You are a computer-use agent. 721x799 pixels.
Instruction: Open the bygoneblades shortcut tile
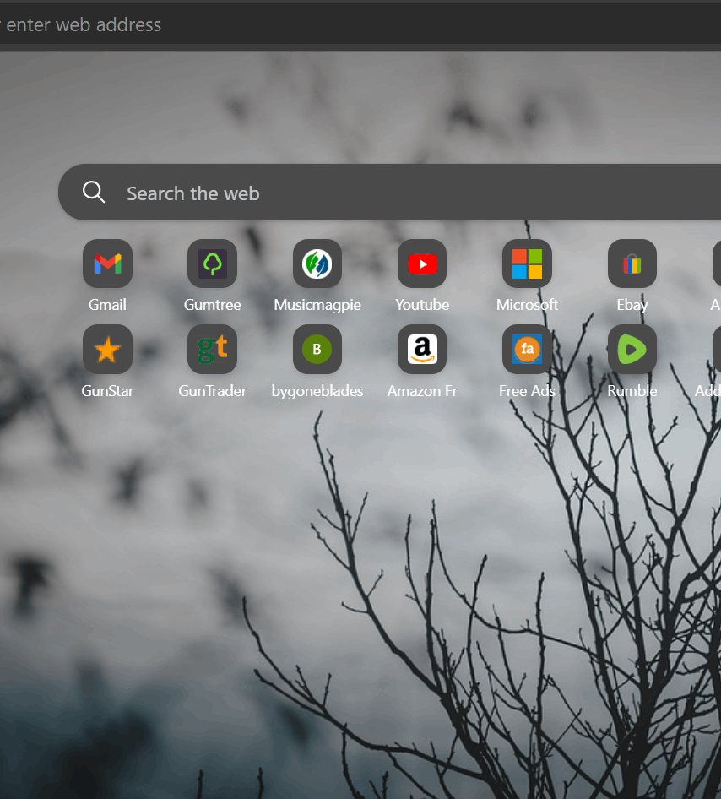[x=317, y=349]
